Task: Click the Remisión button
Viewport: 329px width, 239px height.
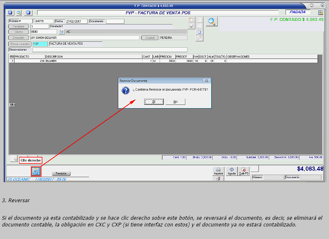Action: [x=61, y=173]
